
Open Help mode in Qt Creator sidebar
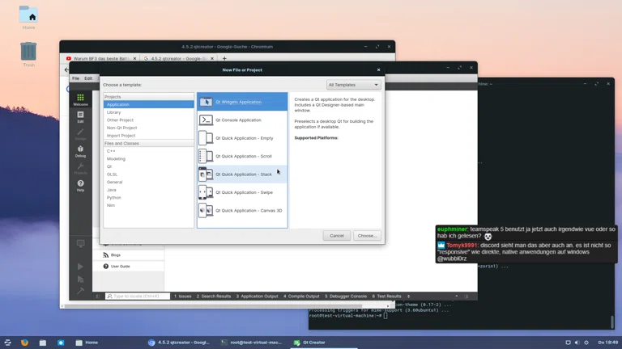[80, 186]
